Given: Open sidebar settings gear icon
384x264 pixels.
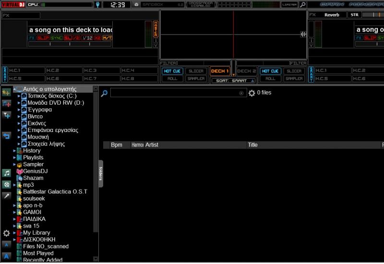Looking at the screenshot, I should [x=6, y=233].
